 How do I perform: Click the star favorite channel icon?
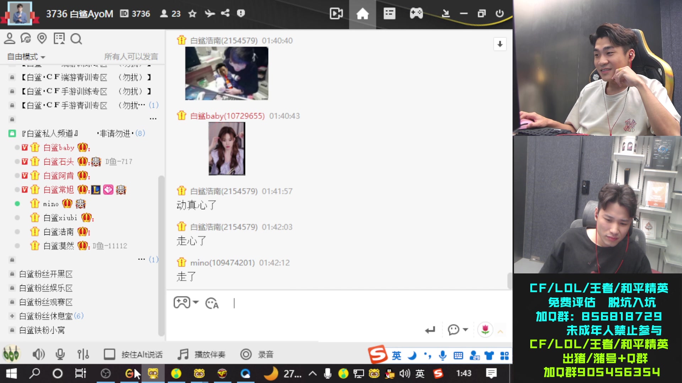click(193, 14)
